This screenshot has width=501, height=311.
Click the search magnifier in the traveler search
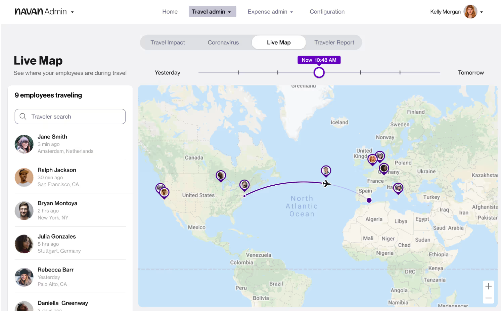[x=23, y=116]
